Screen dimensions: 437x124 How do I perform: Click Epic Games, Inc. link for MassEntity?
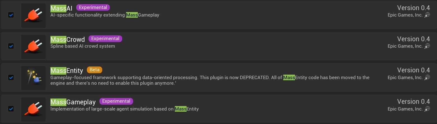tap(405, 77)
